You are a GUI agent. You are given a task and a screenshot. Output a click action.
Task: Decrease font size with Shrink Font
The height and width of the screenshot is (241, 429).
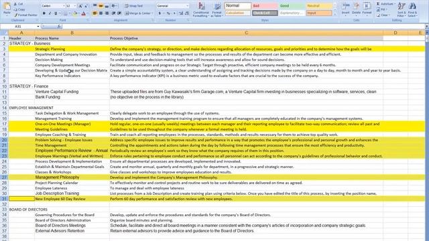tap(86, 6)
